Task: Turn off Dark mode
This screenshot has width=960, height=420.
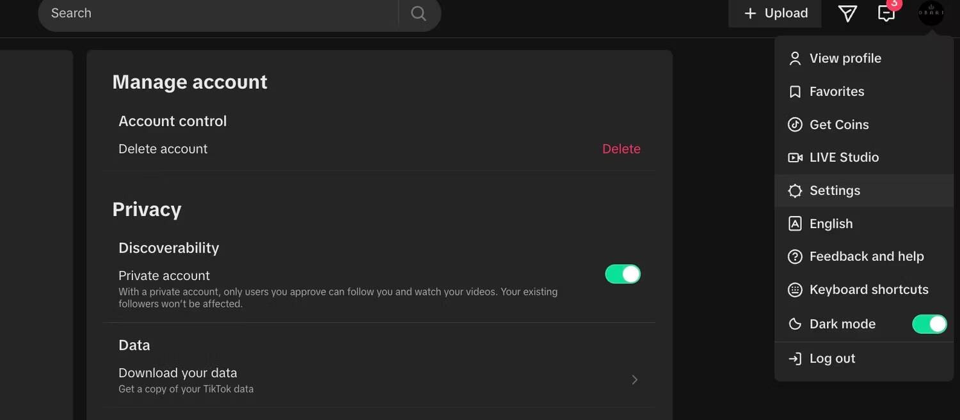Action: [929, 323]
